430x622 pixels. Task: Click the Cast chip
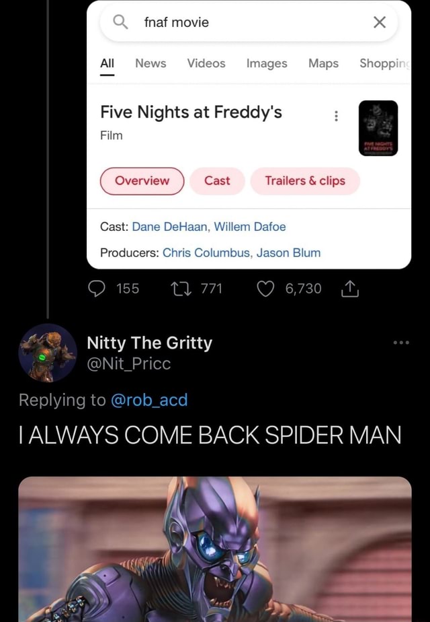point(216,181)
